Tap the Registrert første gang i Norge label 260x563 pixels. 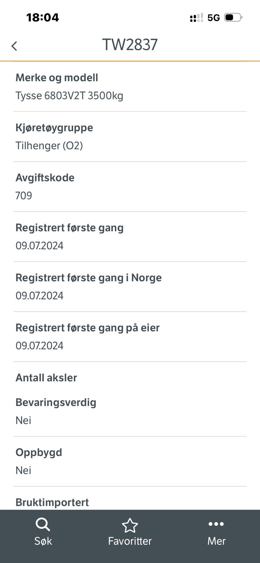pos(89,278)
